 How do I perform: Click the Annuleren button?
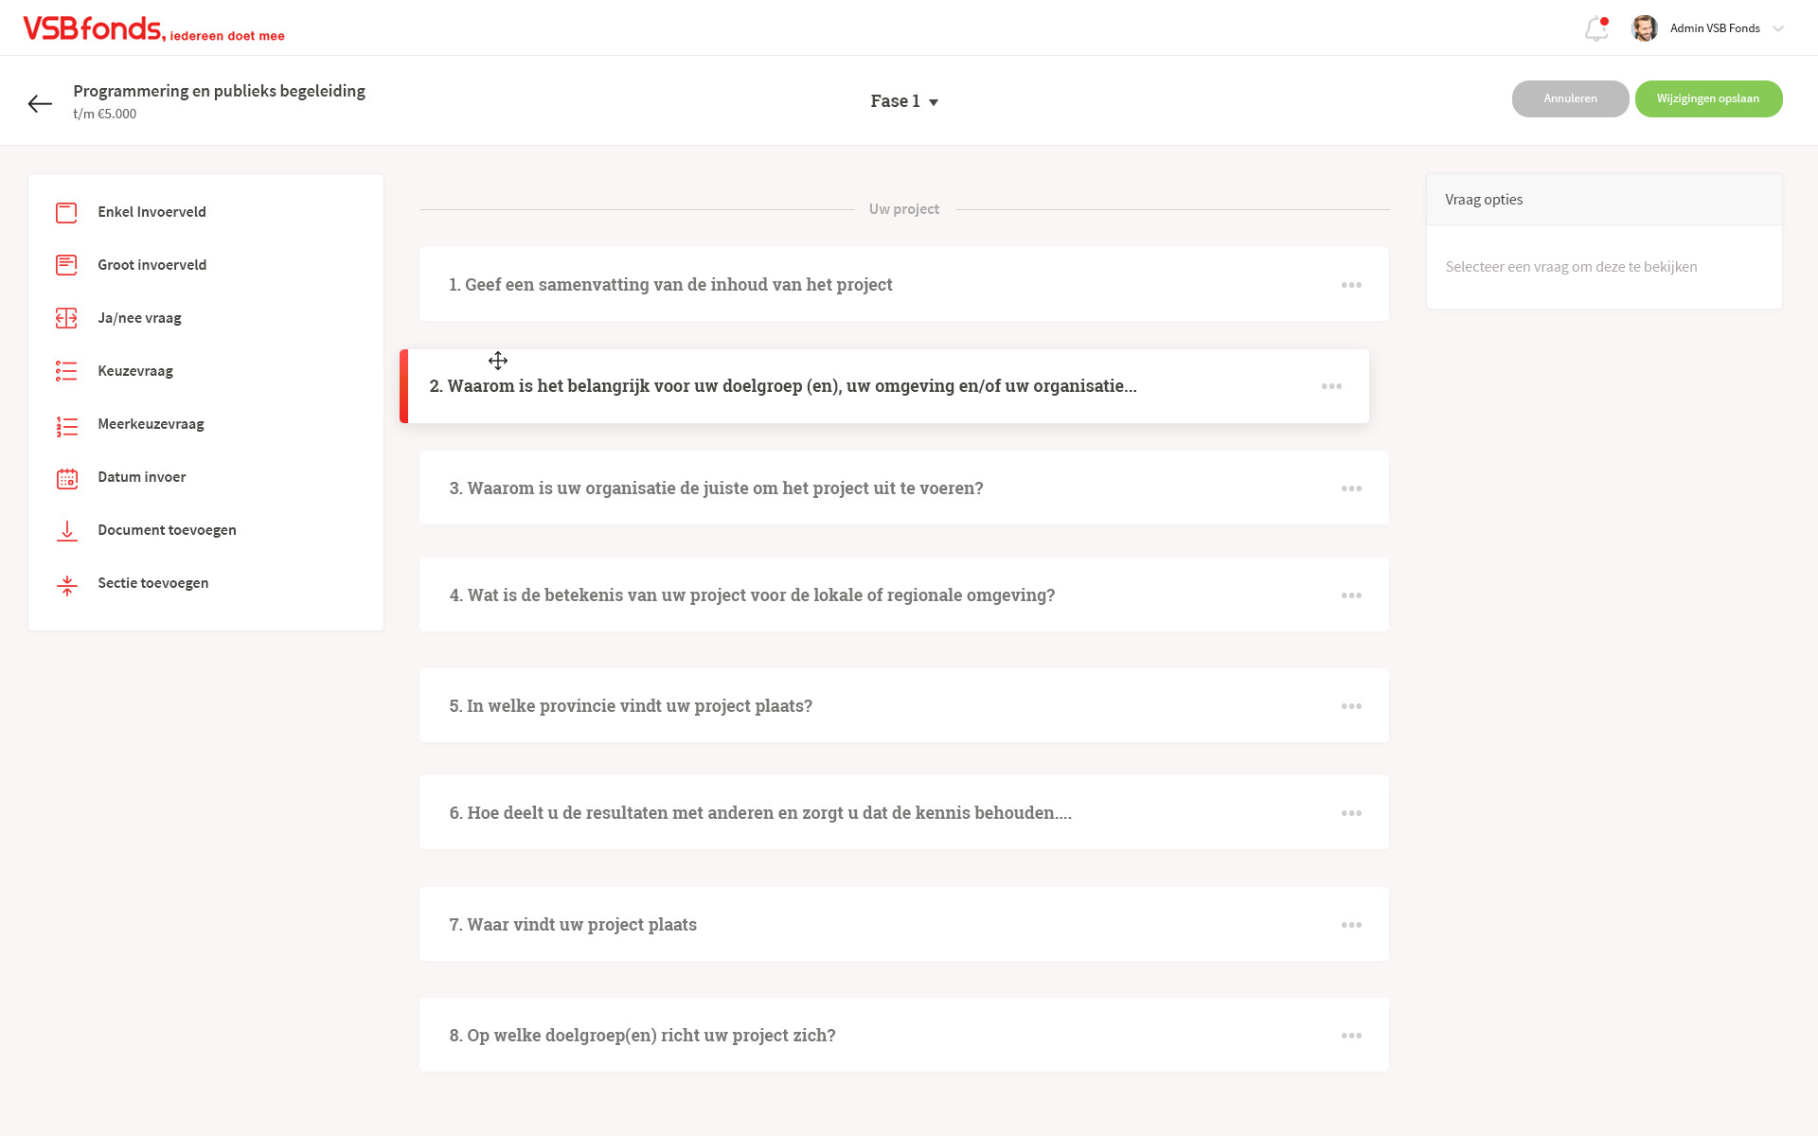pos(1570,99)
